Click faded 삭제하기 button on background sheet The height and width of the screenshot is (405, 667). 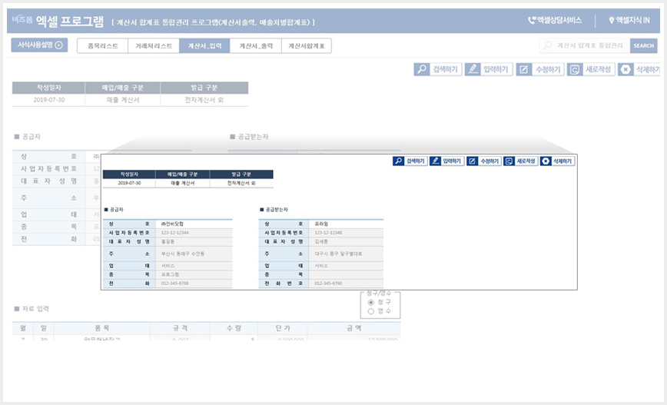pos(639,69)
